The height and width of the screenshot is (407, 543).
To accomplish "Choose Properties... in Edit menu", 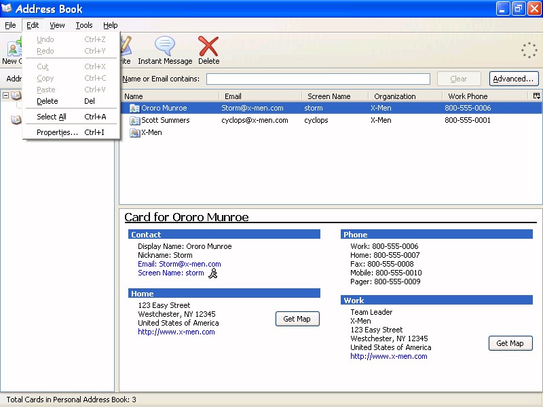I will pyautogui.click(x=71, y=132).
